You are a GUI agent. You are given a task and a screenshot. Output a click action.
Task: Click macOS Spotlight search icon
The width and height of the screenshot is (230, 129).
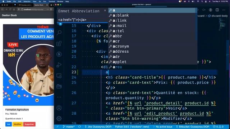click(202, 1)
